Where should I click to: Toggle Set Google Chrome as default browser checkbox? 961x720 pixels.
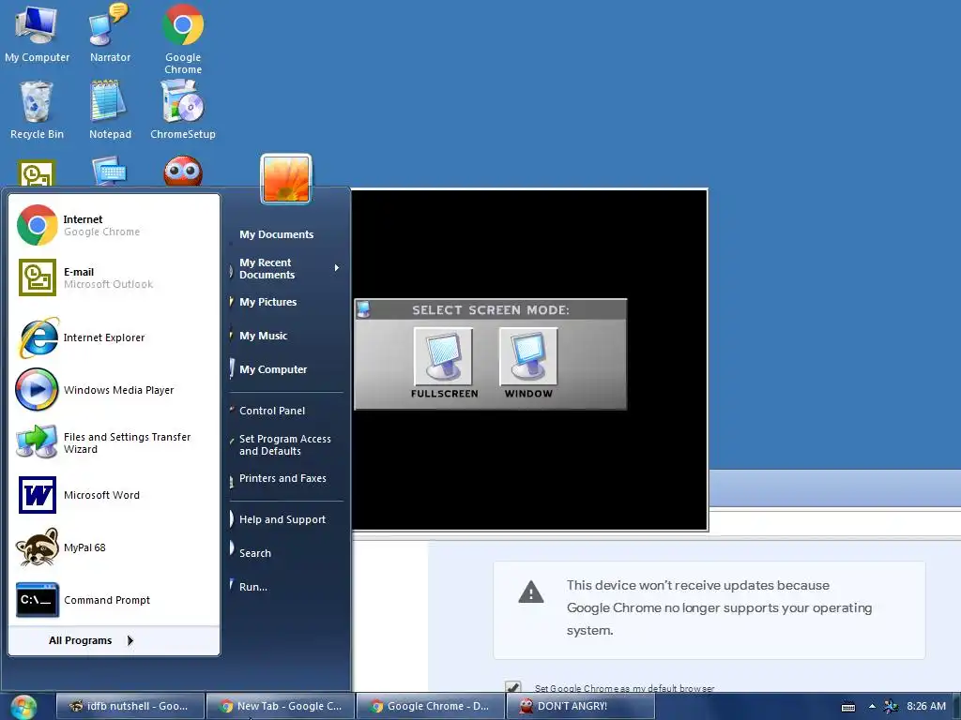pos(513,687)
